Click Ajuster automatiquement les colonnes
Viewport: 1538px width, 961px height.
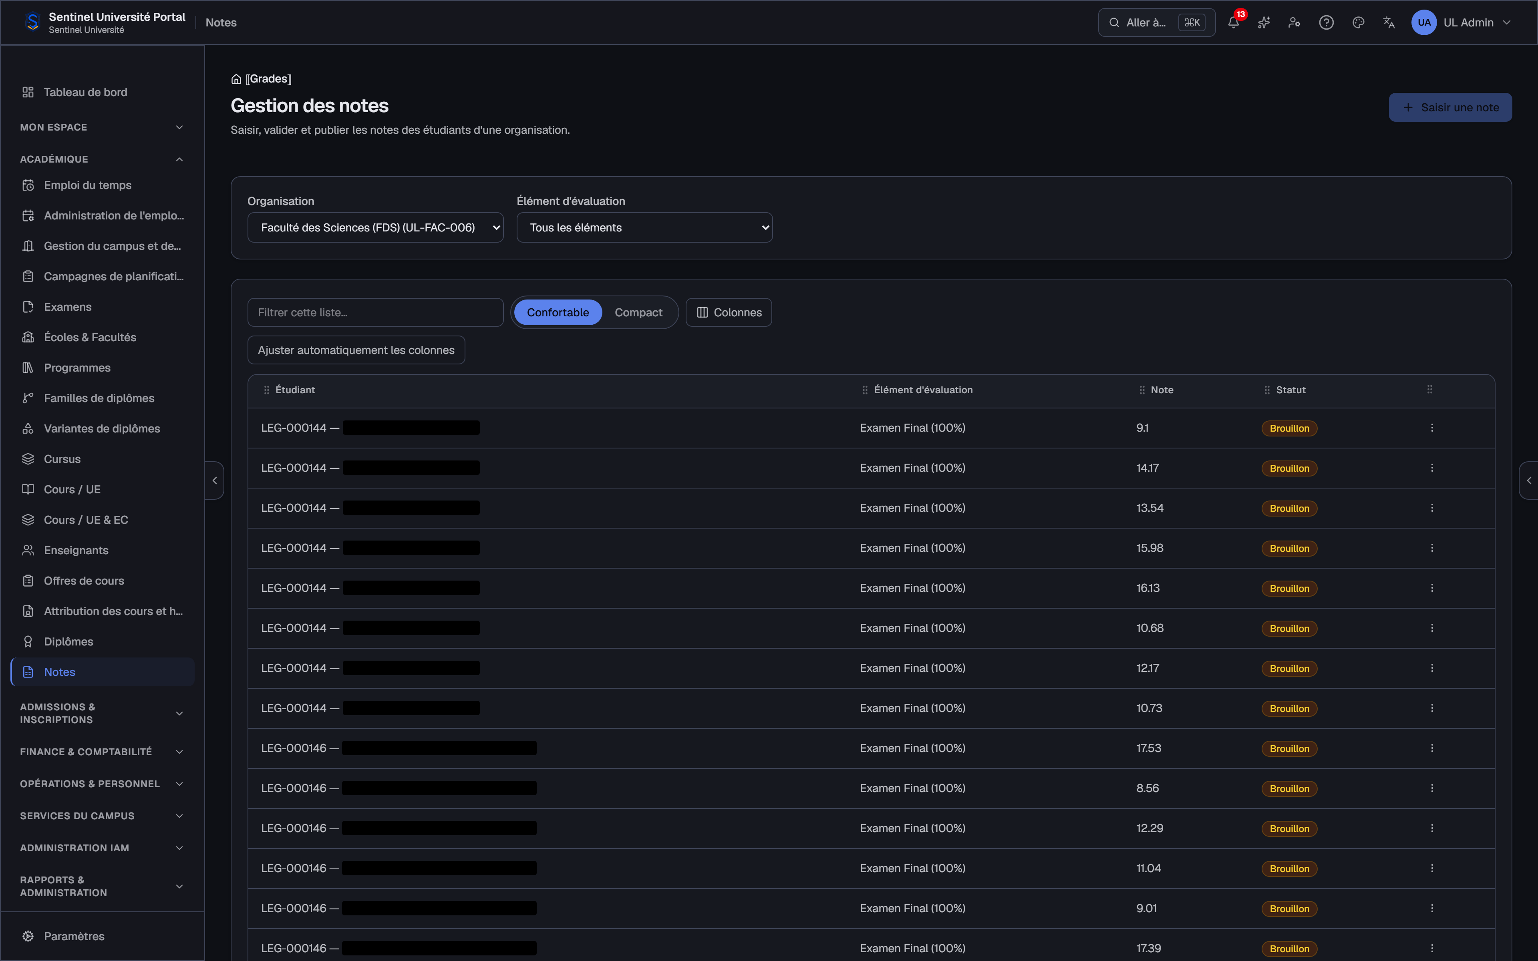[x=356, y=350]
